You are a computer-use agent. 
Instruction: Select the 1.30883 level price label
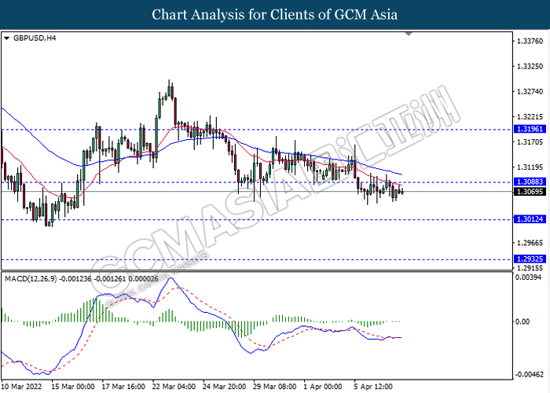pos(530,182)
